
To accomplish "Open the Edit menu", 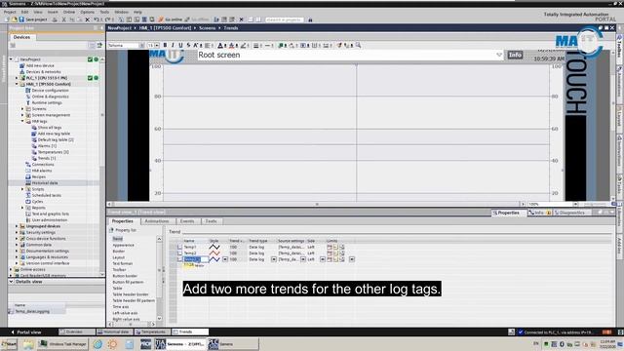I will (x=24, y=12).
